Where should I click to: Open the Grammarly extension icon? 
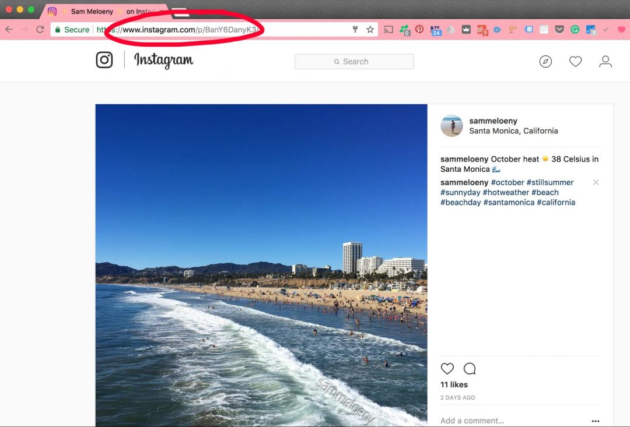point(575,29)
